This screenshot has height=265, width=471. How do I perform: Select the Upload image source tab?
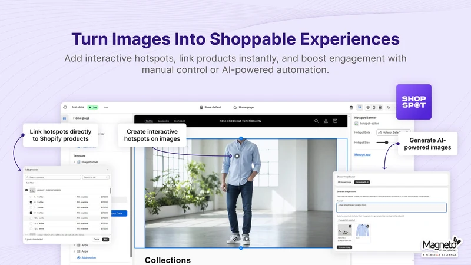(x=344, y=182)
